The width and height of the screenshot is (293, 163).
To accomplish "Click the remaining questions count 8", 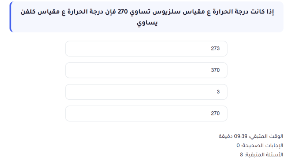I will click(x=241, y=155).
